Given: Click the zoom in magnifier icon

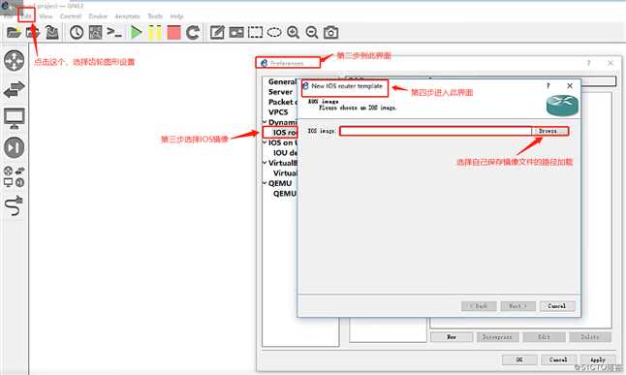Looking at the screenshot, I should pos(293,32).
